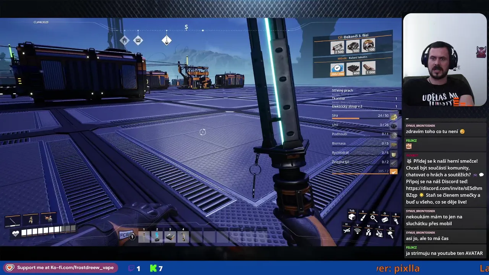Open the codex icon (O)
The height and width of the screenshot is (275, 489).
[385, 219]
